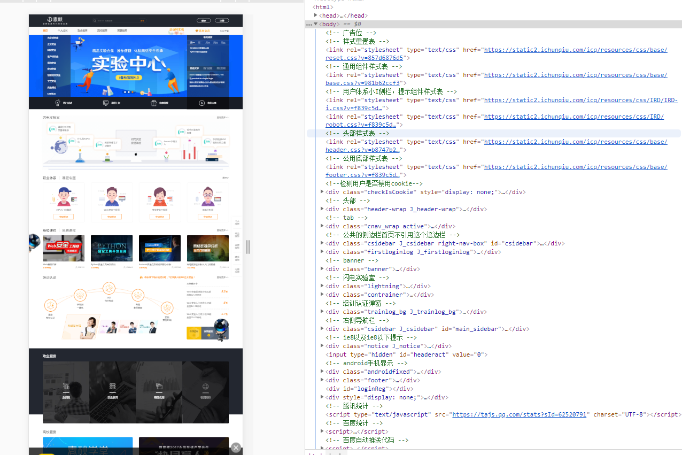Open the network data analysis course thumbnail
Screen dimensions: 682x455
pos(208,248)
